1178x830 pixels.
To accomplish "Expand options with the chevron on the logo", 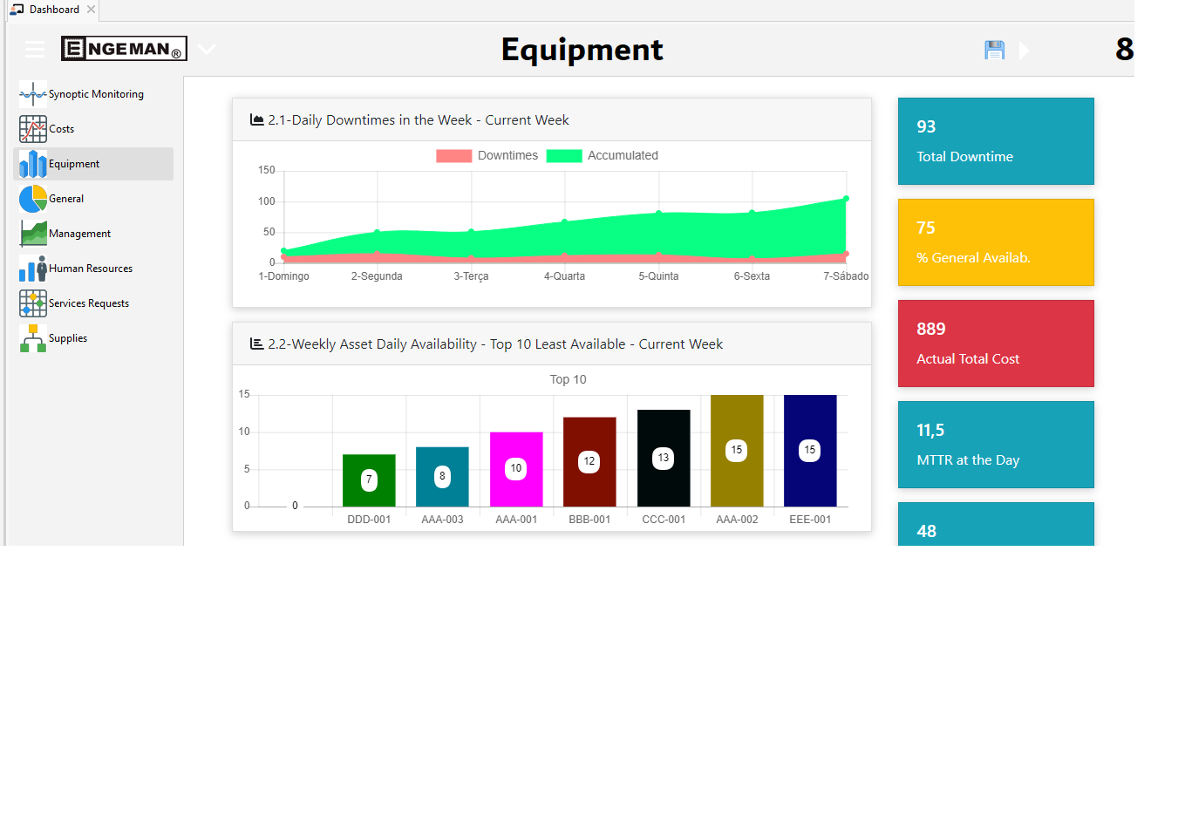I will [x=207, y=50].
